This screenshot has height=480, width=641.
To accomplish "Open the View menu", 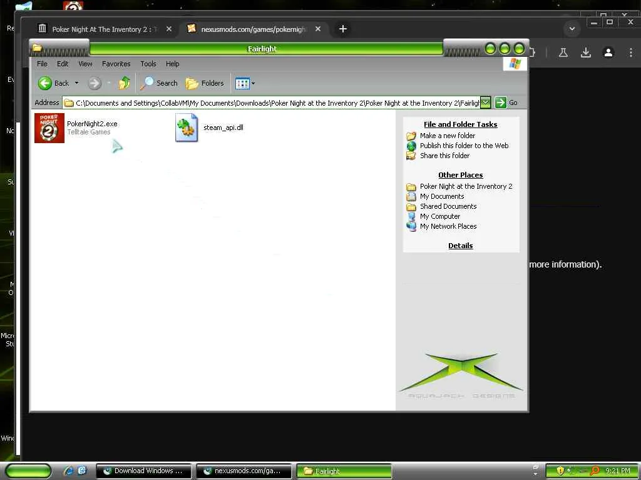I will coord(85,64).
